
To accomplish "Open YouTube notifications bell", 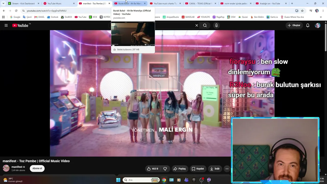I will (308, 25).
